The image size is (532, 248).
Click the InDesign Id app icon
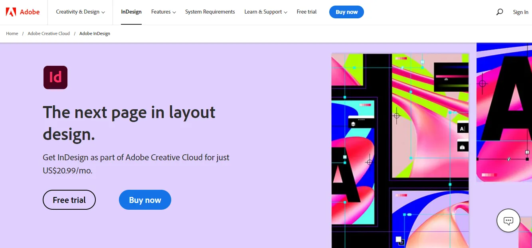[x=55, y=77]
